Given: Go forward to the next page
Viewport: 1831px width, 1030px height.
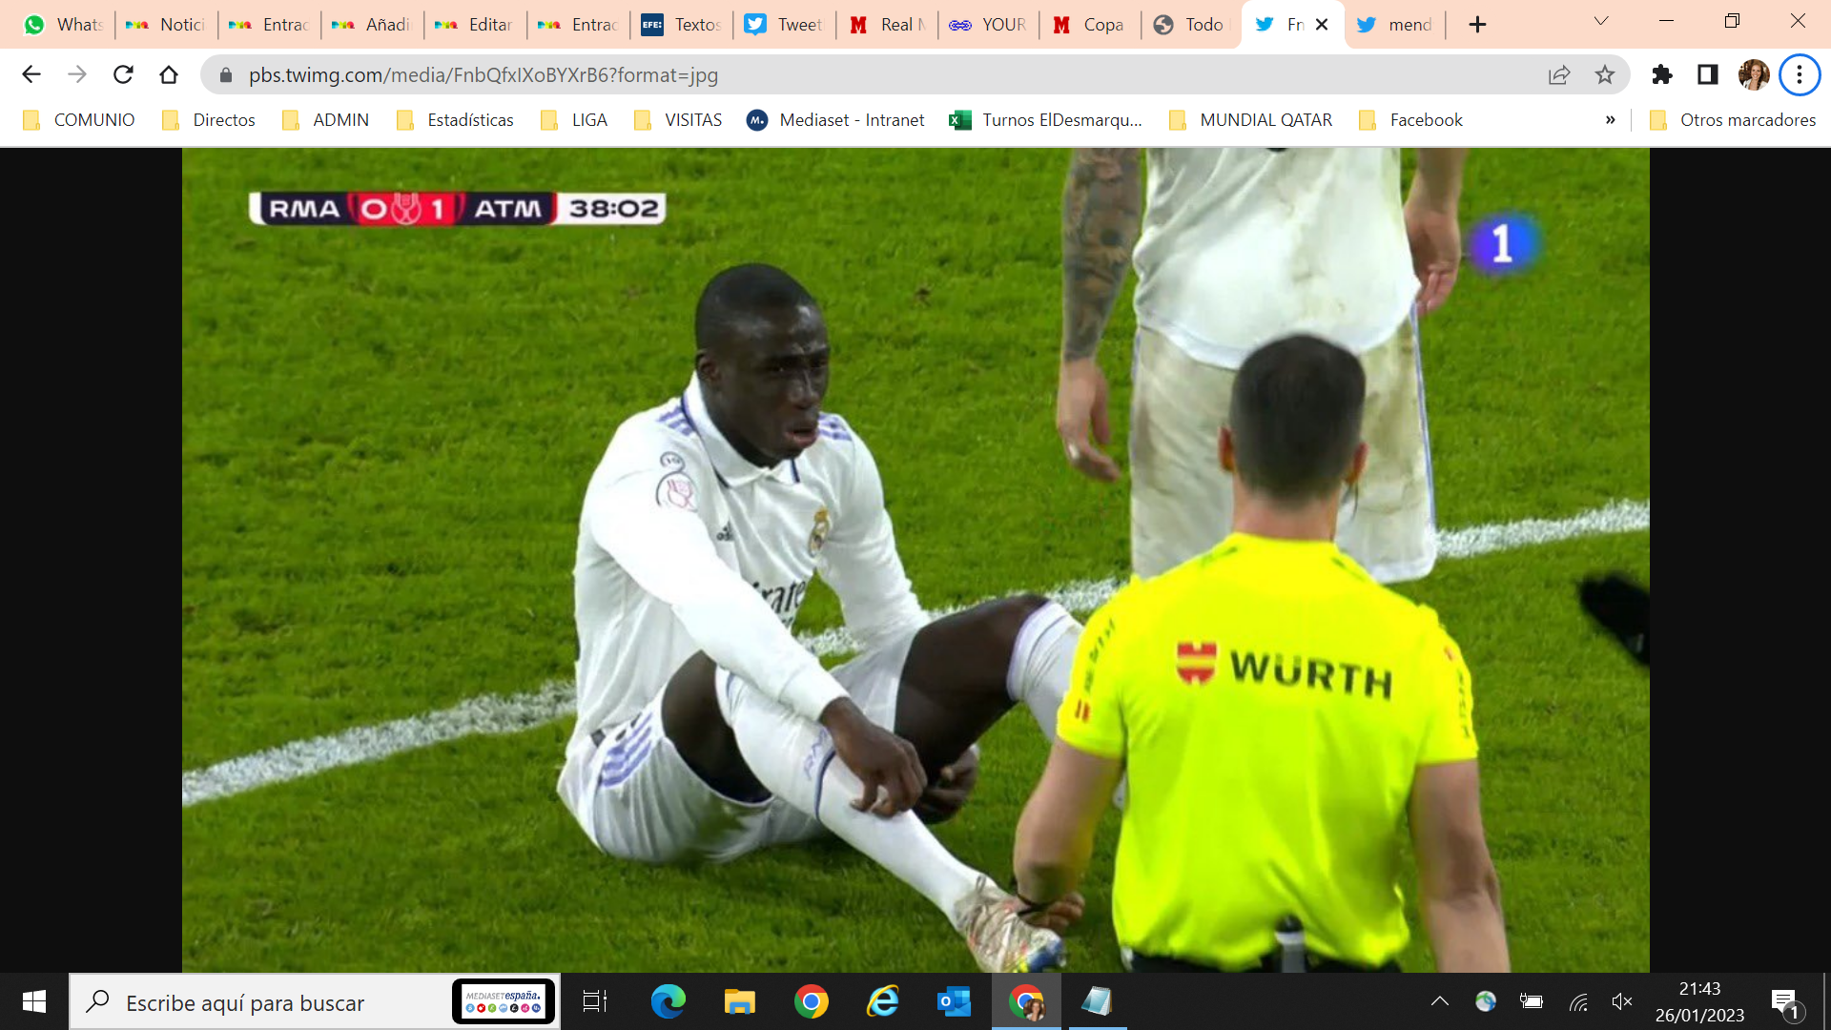Looking at the screenshot, I should coord(77,74).
